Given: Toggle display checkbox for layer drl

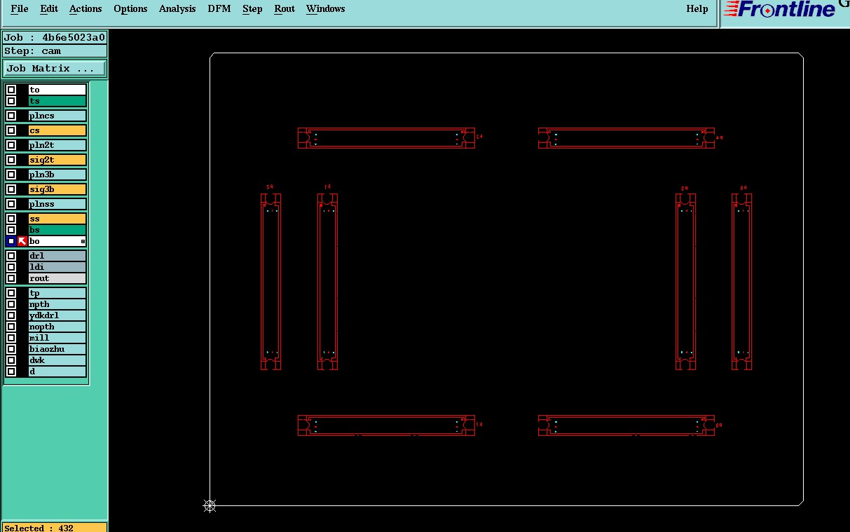Looking at the screenshot, I should click(x=11, y=256).
